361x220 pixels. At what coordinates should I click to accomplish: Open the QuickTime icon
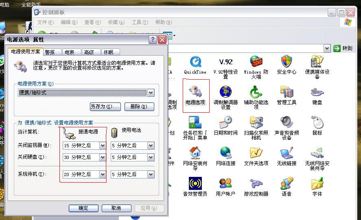click(x=195, y=63)
